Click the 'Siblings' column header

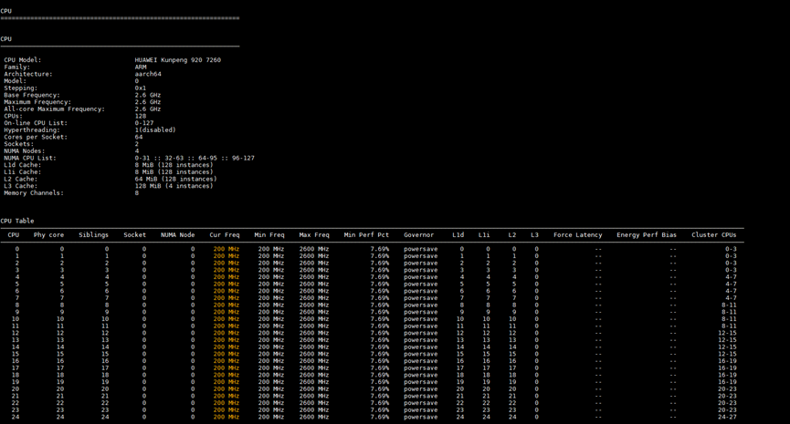(93, 235)
